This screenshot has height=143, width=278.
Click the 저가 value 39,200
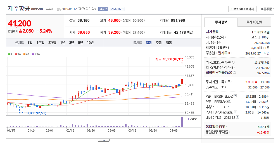(114, 32)
